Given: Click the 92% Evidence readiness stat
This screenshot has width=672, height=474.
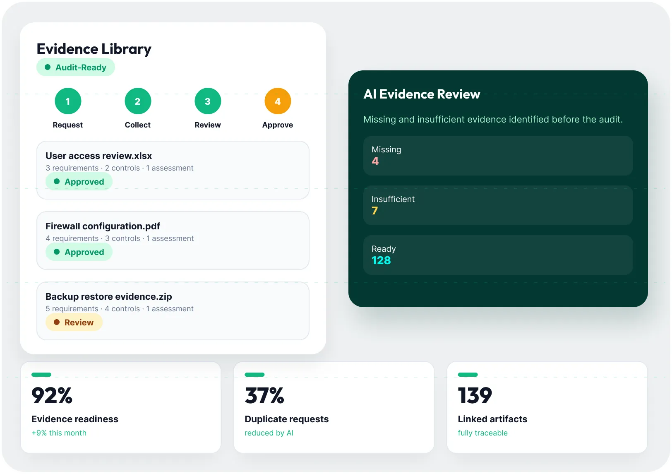Looking at the screenshot, I should pyautogui.click(x=120, y=407).
